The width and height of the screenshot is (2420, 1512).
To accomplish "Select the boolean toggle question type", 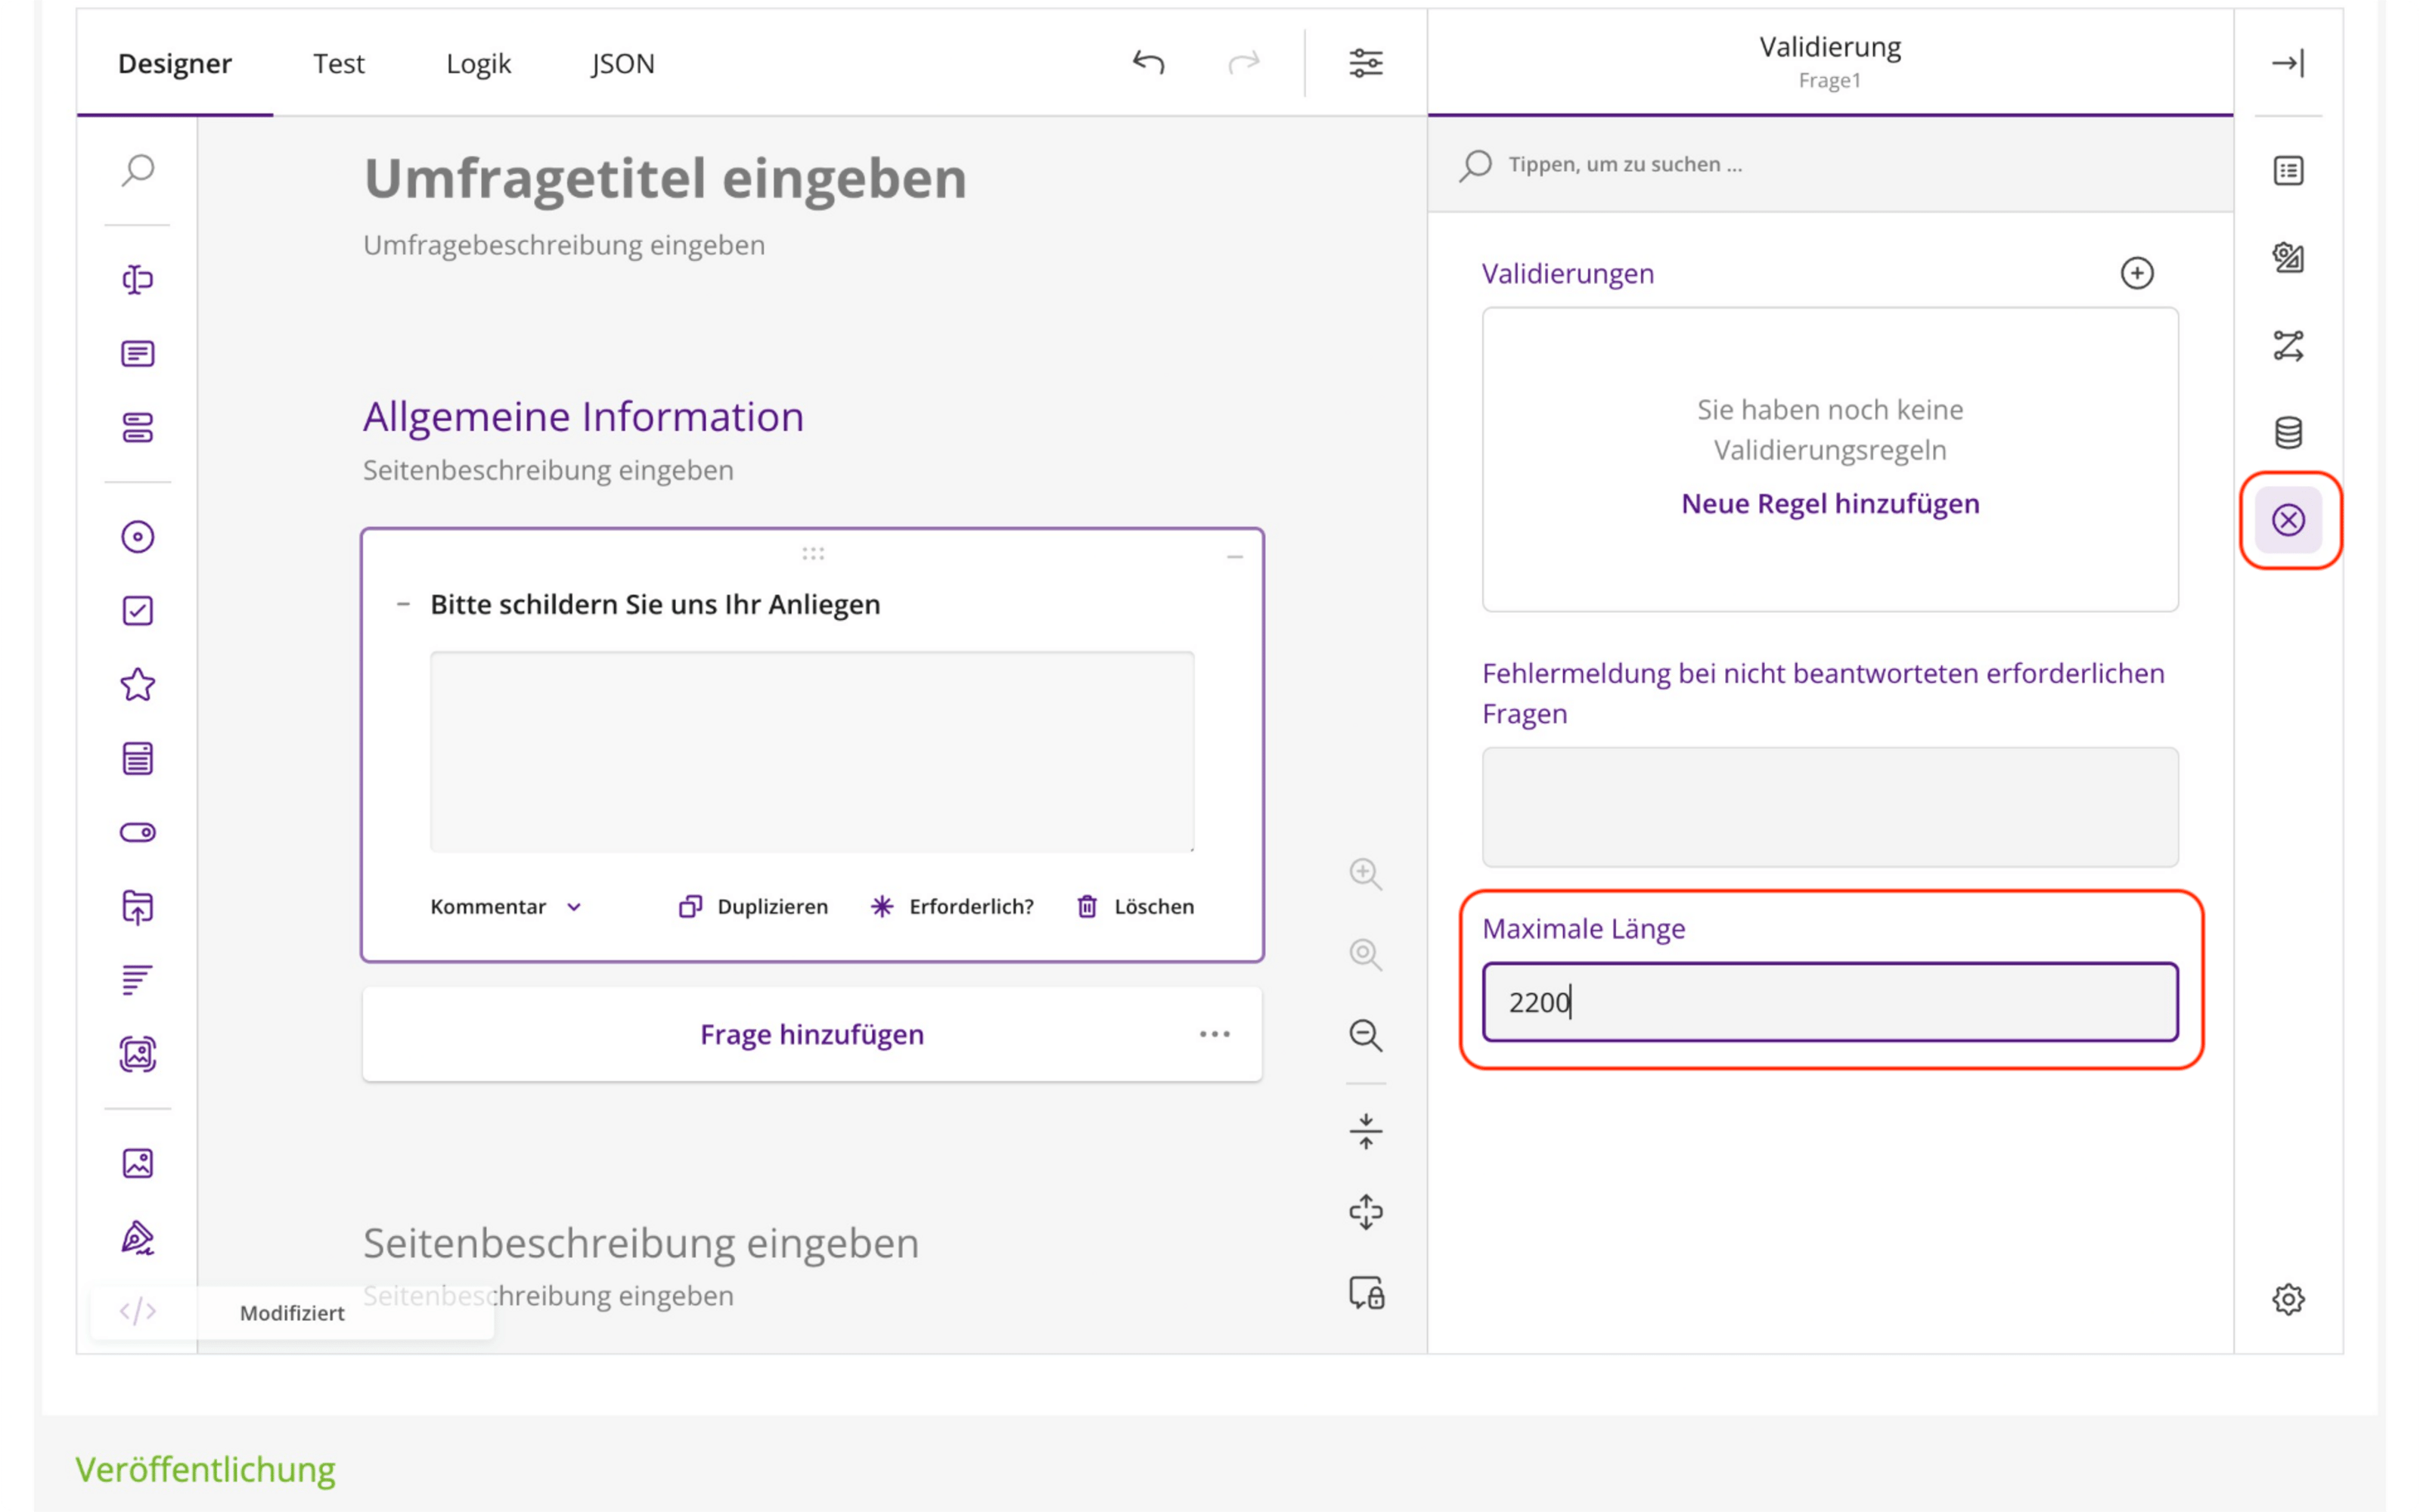I will coord(137,832).
